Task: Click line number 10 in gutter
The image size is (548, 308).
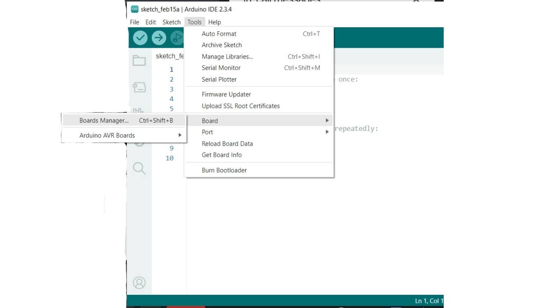Action: [170, 158]
